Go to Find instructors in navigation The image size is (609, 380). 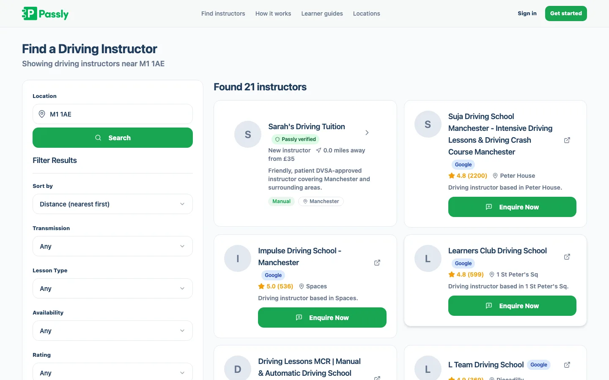223,14
